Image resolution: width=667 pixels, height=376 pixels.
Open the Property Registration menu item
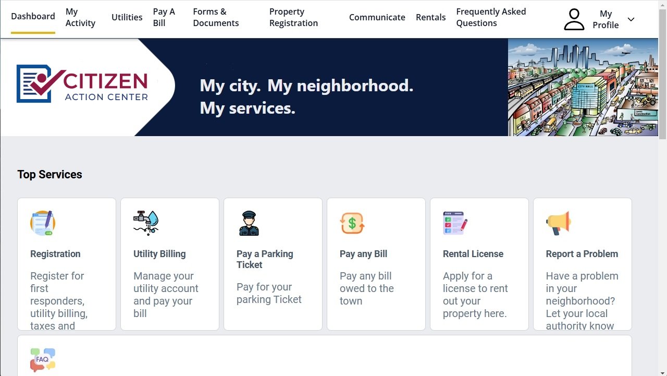point(293,17)
